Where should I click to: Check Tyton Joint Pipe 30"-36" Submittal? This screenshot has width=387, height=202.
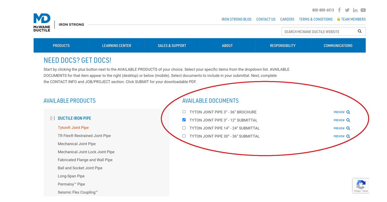pos(184,136)
